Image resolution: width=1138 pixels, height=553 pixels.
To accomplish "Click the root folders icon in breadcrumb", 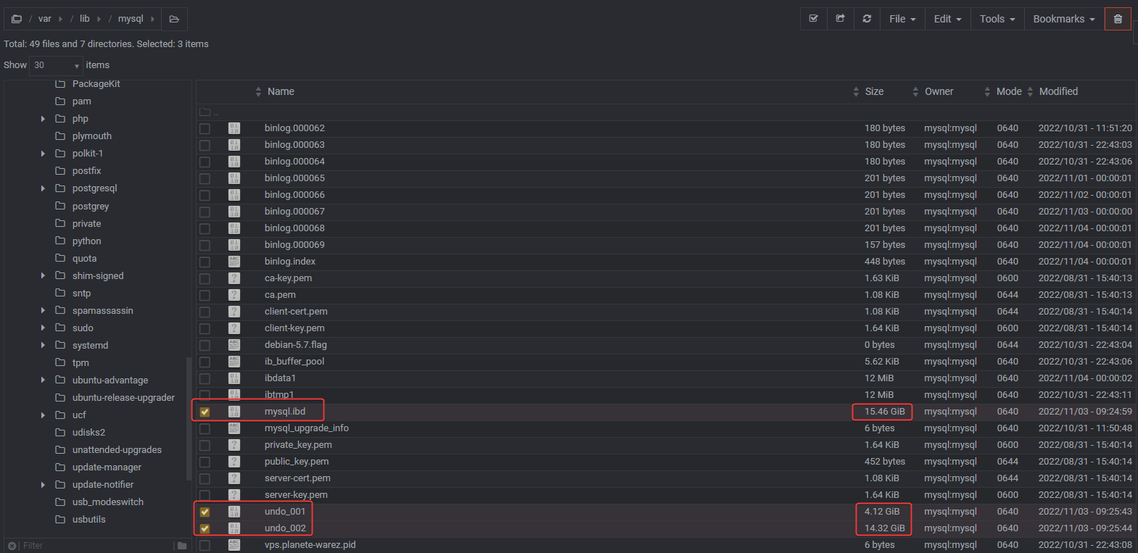I will pos(17,19).
